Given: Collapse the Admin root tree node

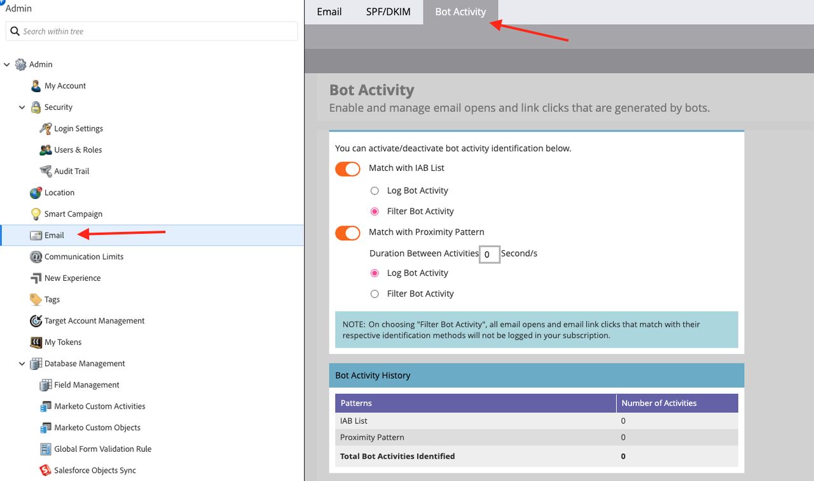Looking at the screenshot, I should point(8,64).
